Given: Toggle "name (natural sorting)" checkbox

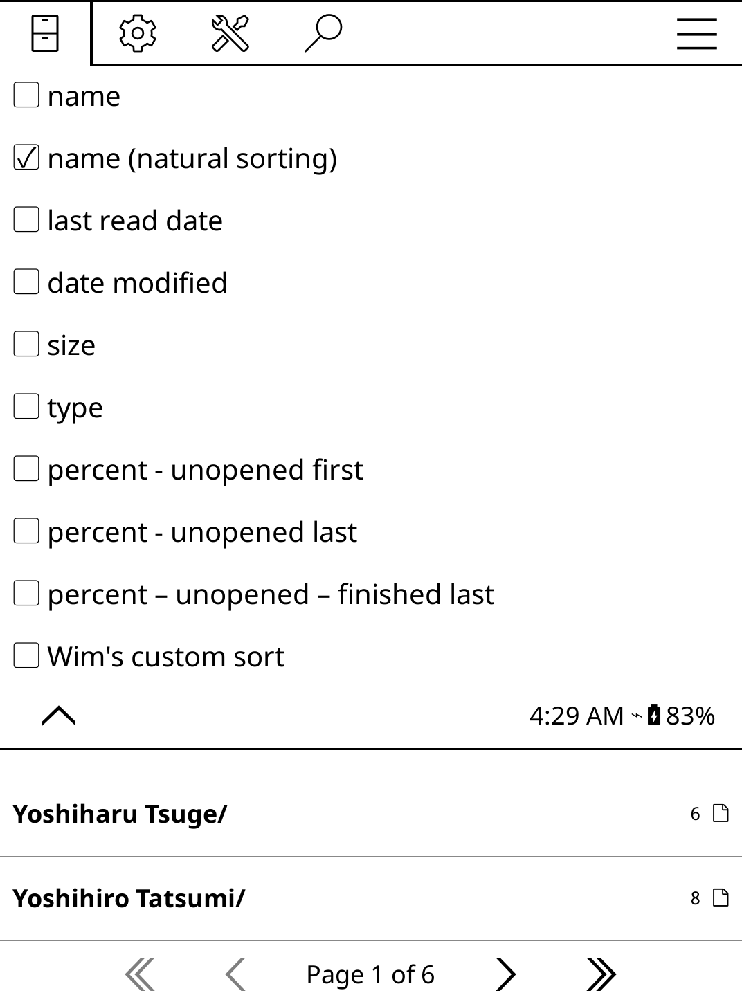Looking at the screenshot, I should point(26,158).
